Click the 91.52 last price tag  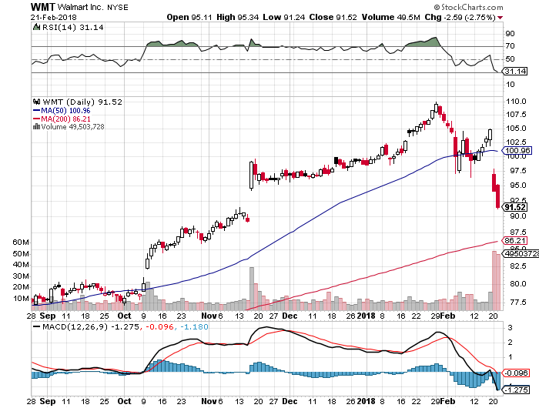point(515,207)
